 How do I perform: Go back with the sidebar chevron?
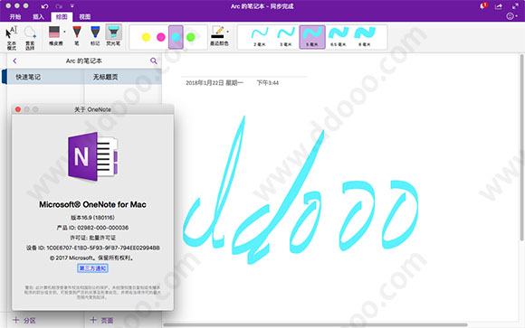[14, 61]
